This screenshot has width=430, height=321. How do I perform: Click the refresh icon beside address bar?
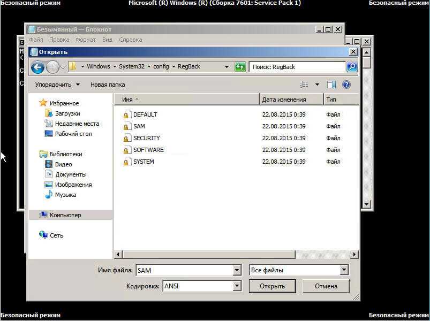pos(240,67)
